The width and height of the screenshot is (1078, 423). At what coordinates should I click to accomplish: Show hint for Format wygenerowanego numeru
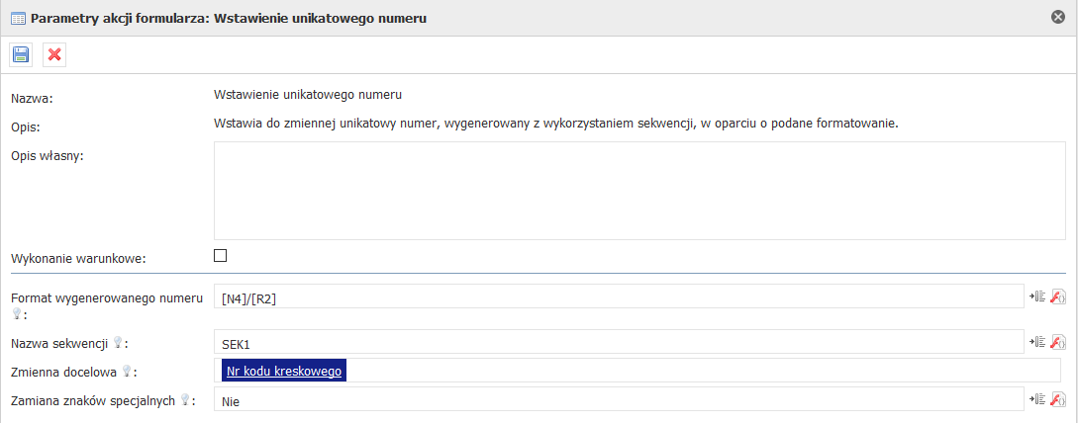[x=17, y=313]
